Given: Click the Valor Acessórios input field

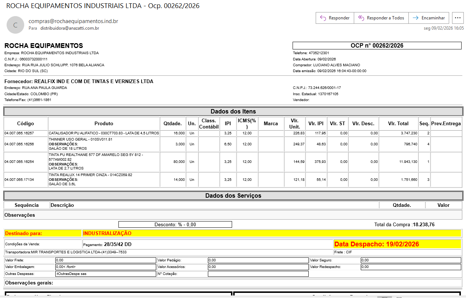Looking at the screenshot, I should coord(258,267).
